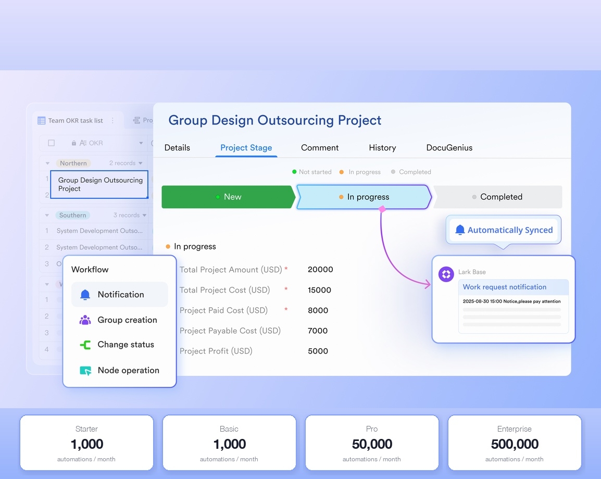Click the Automatically Synced button

point(504,230)
